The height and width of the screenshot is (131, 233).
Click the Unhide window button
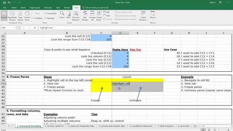coord(108,19)
